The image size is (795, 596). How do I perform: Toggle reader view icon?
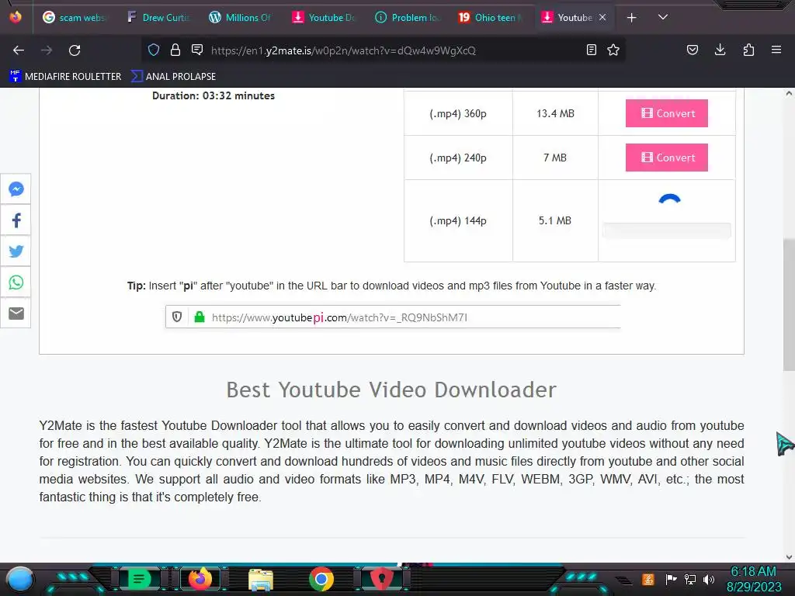(x=591, y=50)
